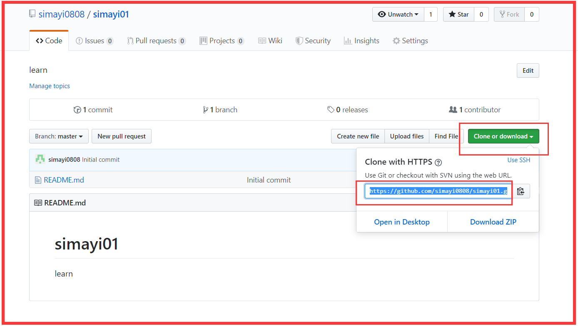Click the simayi0808 avatar image
The image size is (578, 326).
(40, 159)
